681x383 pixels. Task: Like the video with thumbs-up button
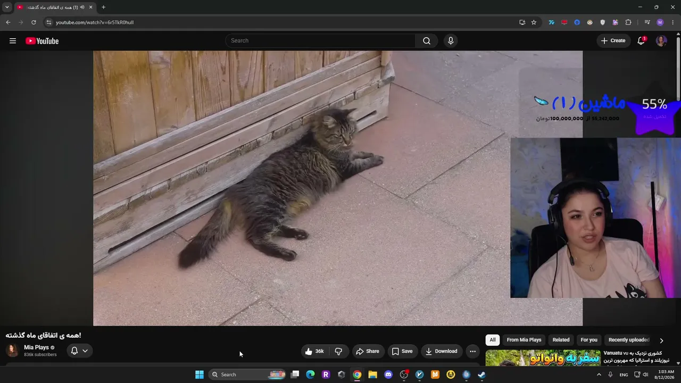pyautogui.click(x=314, y=351)
